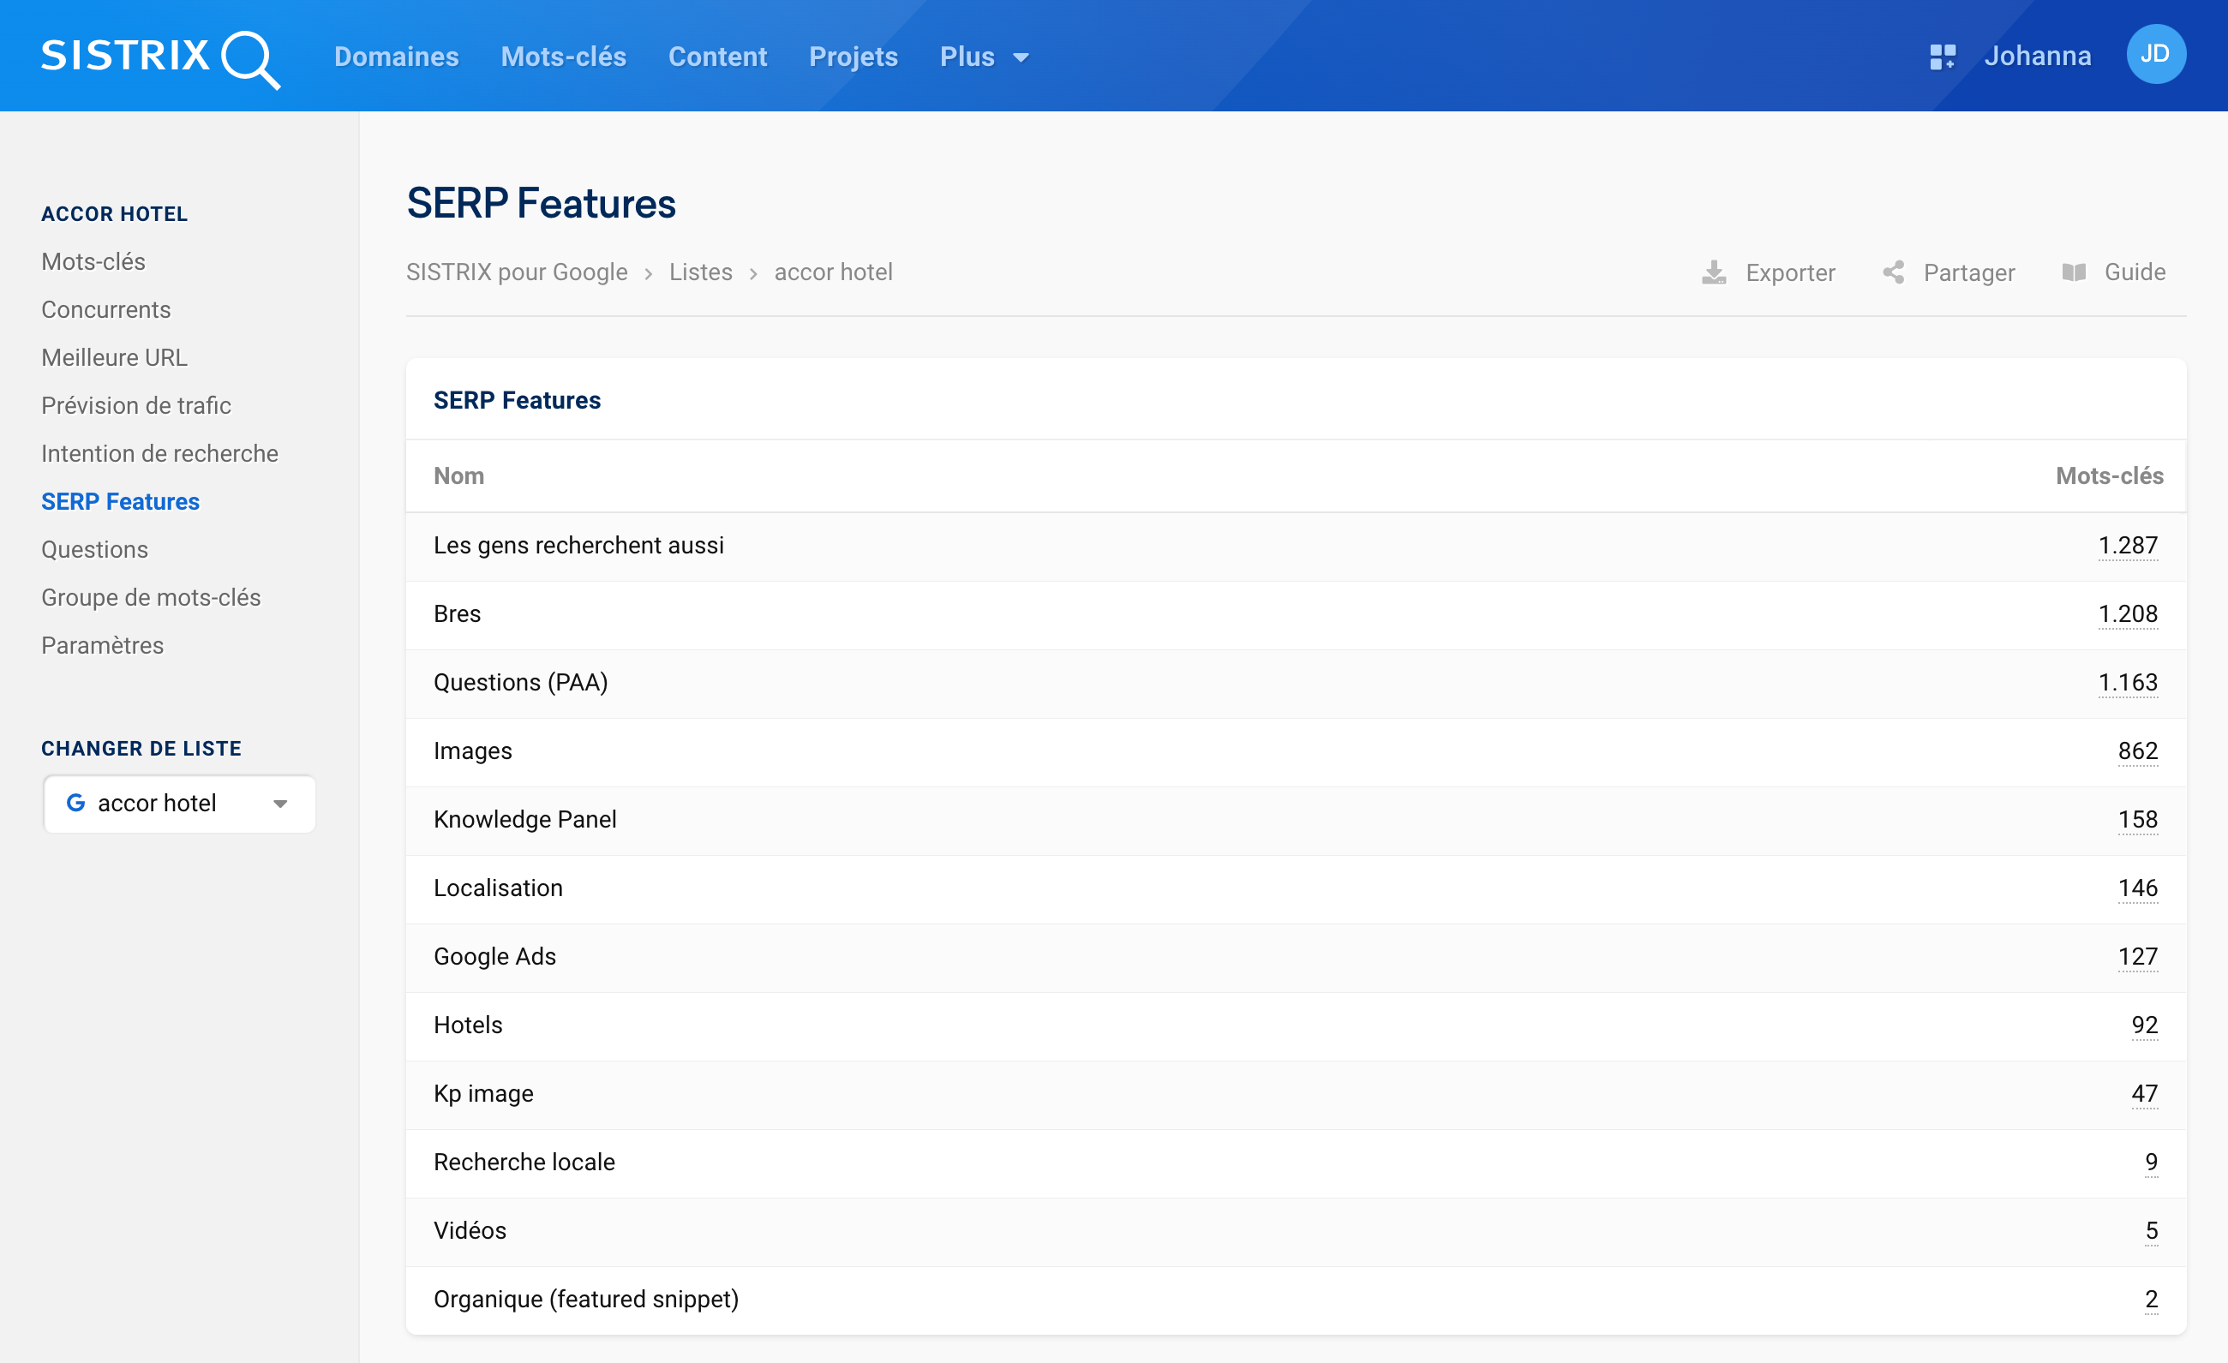Image resolution: width=2228 pixels, height=1363 pixels.
Task: Click the Google Ads row name
Action: tap(494, 956)
